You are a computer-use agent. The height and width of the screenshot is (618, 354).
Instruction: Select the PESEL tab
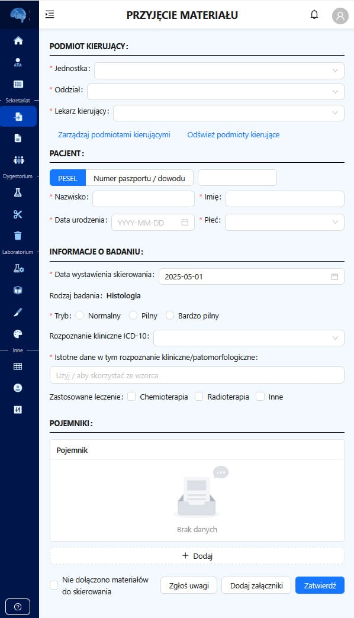(68, 178)
